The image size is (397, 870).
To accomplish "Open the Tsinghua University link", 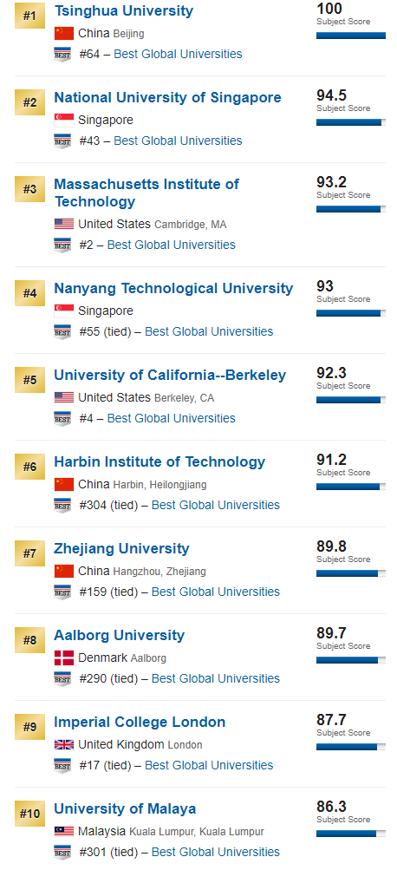I will 124,10.
